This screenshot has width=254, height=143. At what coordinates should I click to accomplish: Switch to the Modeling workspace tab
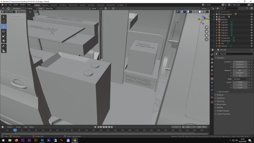point(45,5)
